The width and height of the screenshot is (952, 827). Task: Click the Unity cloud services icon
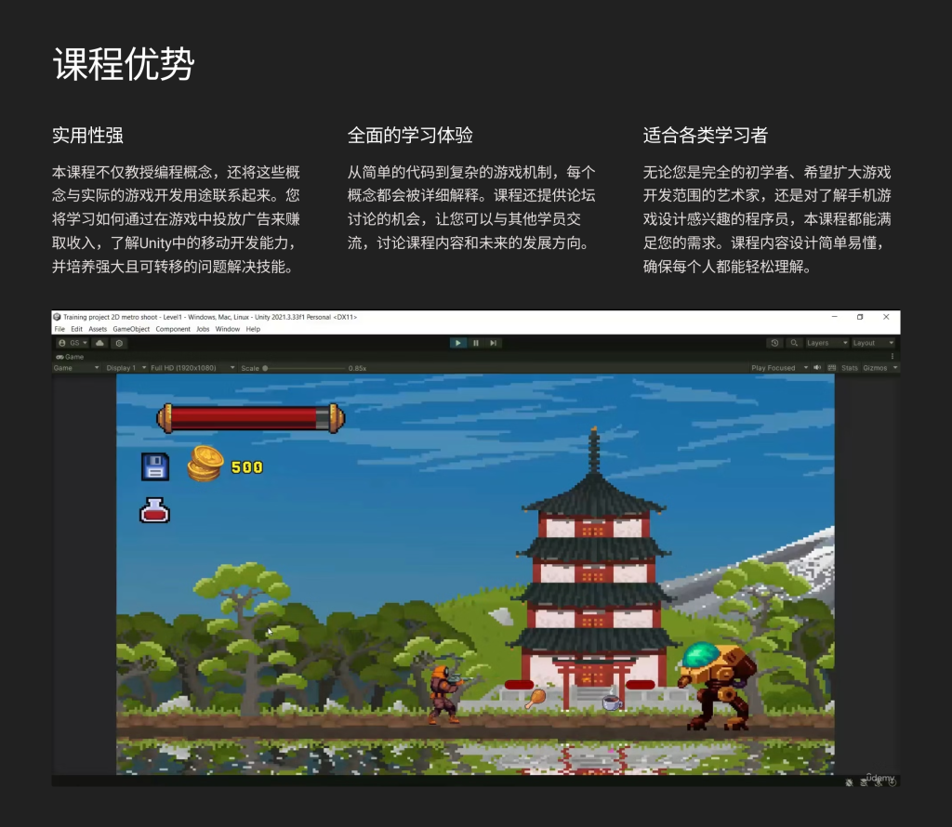[x=99, y=343]
